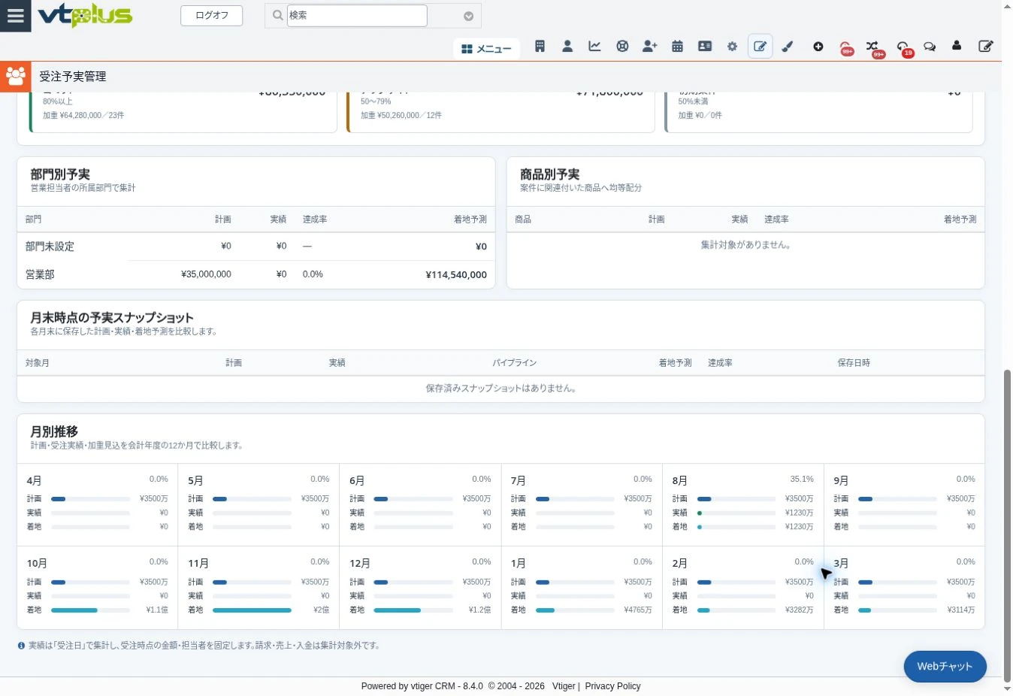Click the ¥114,540,000 forecast value

456,275
